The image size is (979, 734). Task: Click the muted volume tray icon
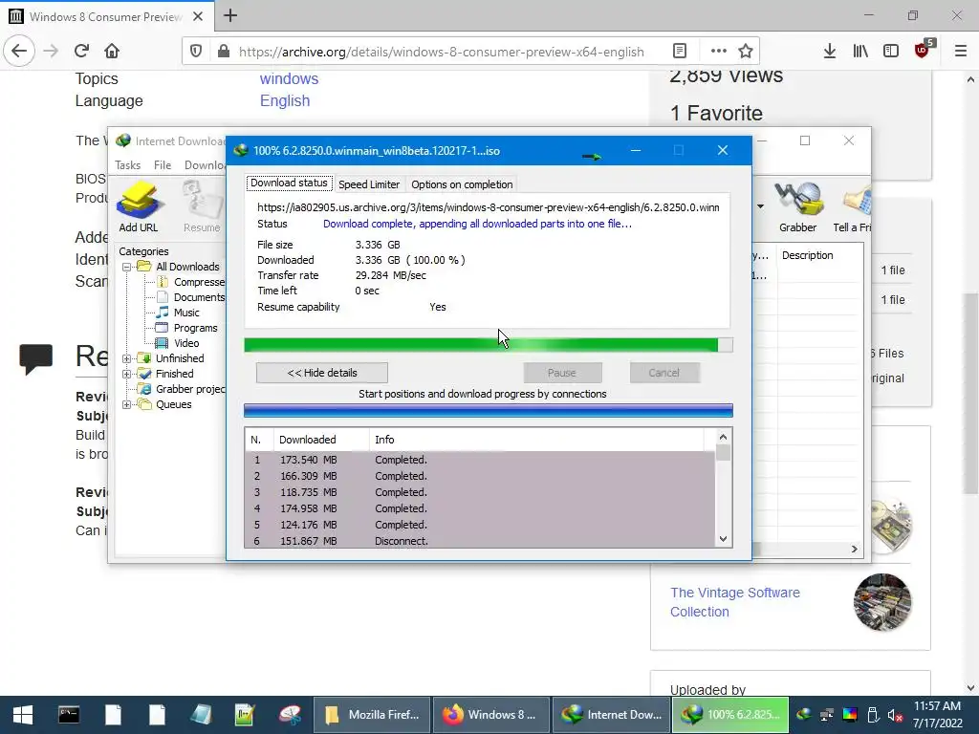coord(896,715)
